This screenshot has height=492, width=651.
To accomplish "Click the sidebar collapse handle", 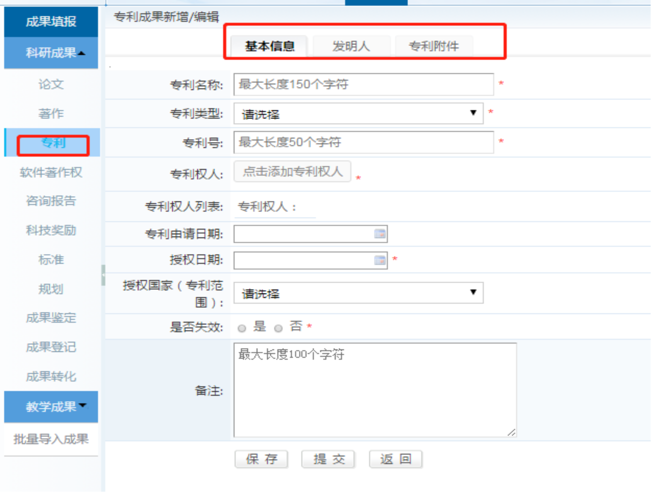I will coord(103,275).
